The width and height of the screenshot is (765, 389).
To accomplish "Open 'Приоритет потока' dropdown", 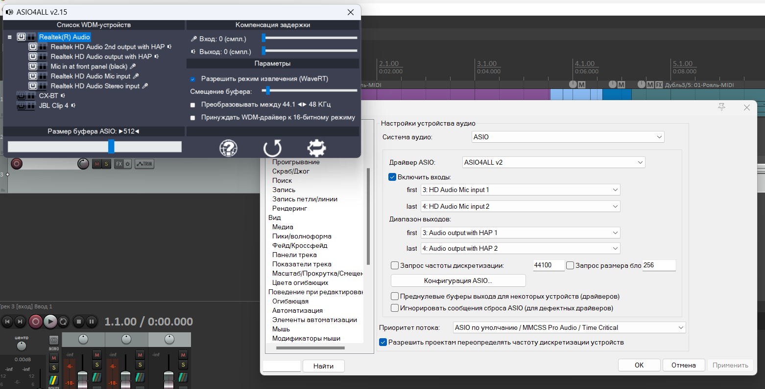I will click(569, 327).
